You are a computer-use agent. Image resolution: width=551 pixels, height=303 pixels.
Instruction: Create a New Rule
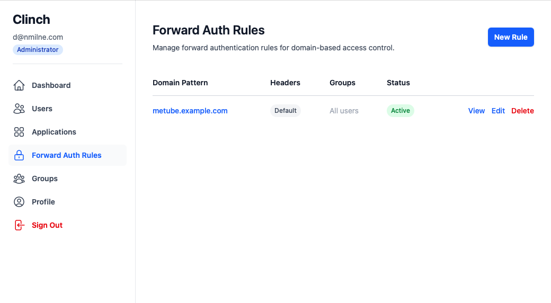point(511,37)
